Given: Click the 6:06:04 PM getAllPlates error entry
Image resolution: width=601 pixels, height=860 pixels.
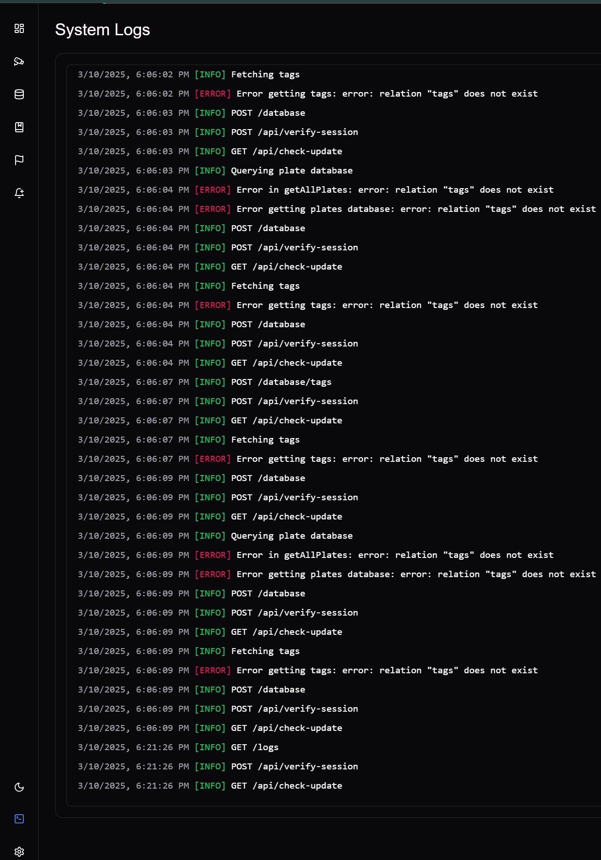Looking at the screenshot, I should coord(395,190).
